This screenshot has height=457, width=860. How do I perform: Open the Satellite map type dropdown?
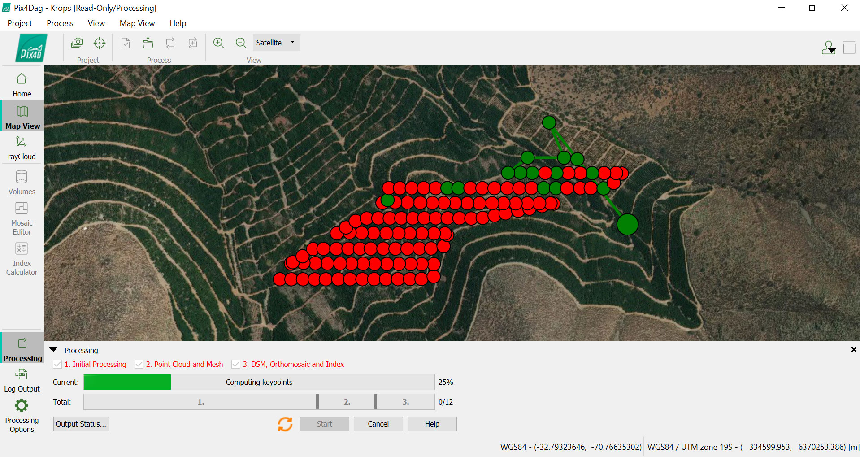pos(276,43)
